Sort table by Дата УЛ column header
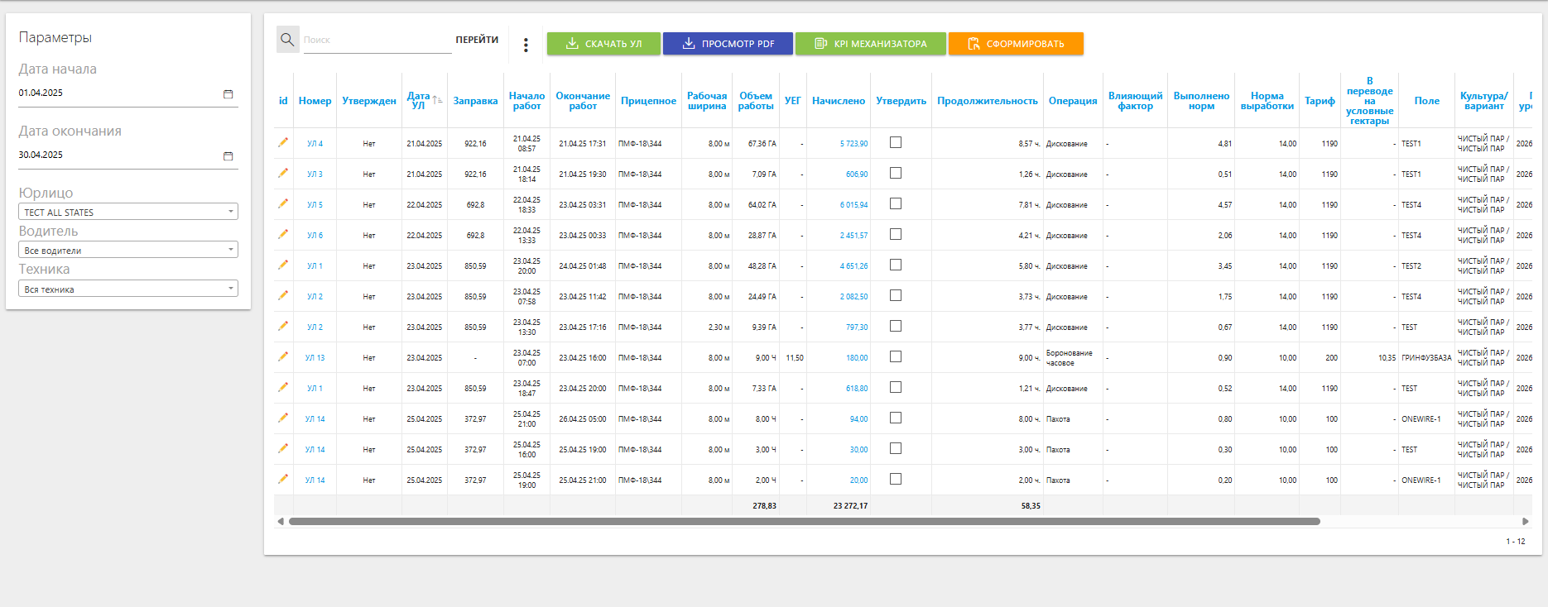The image size is (1548, 607). (419, 101)
